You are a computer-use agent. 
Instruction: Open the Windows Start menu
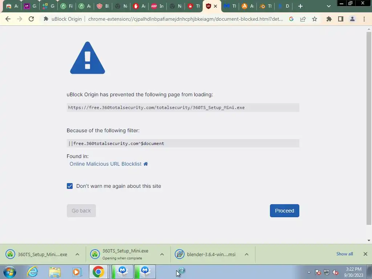pyautogui.click(x=10, y=272)
